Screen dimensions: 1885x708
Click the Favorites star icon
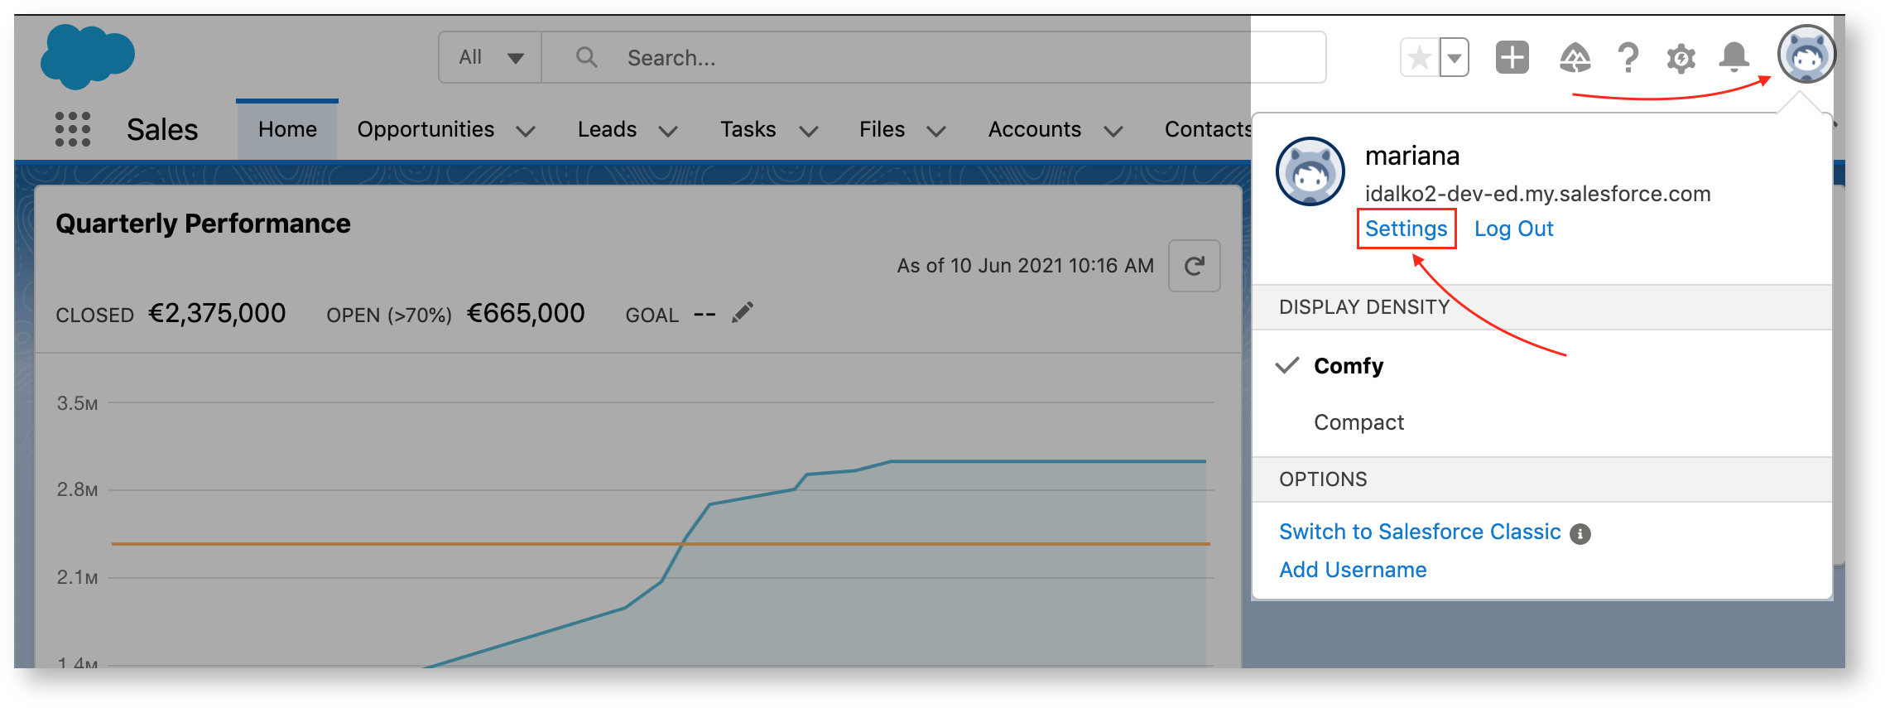[1419, 58]
